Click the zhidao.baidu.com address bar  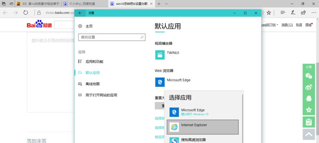pyautogui.click(x=59, y=13)
